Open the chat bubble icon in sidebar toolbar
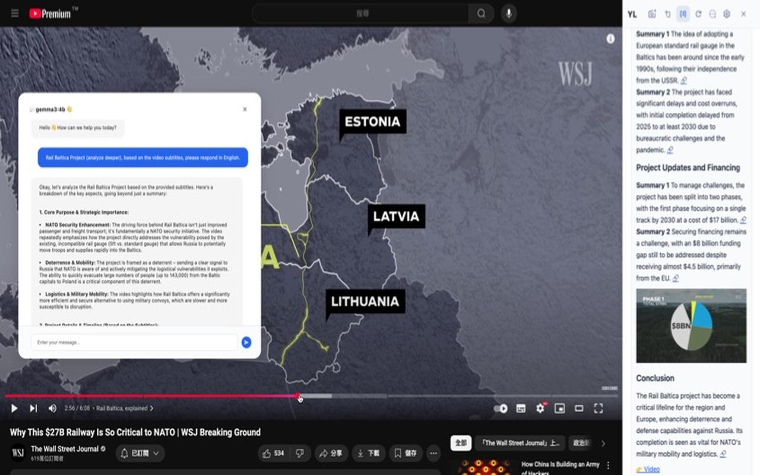The image size is (760, 475). pyautogui.click(x=712, y=14)
